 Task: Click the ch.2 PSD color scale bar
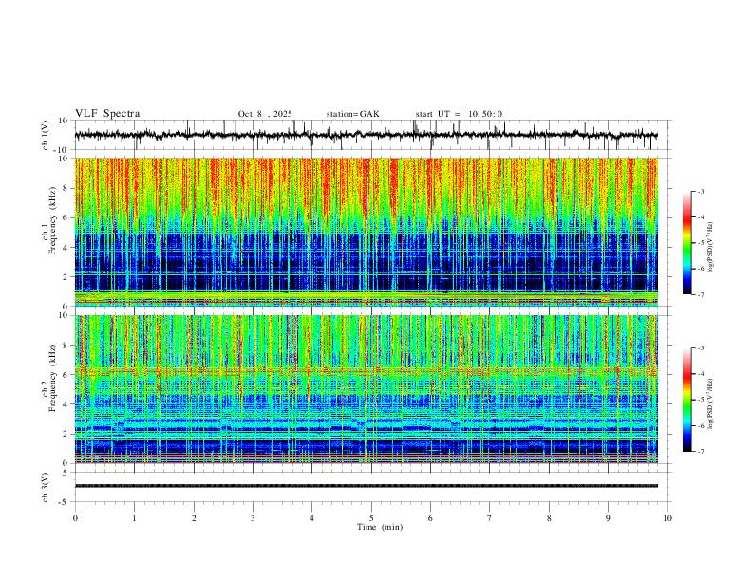(687, 400)
